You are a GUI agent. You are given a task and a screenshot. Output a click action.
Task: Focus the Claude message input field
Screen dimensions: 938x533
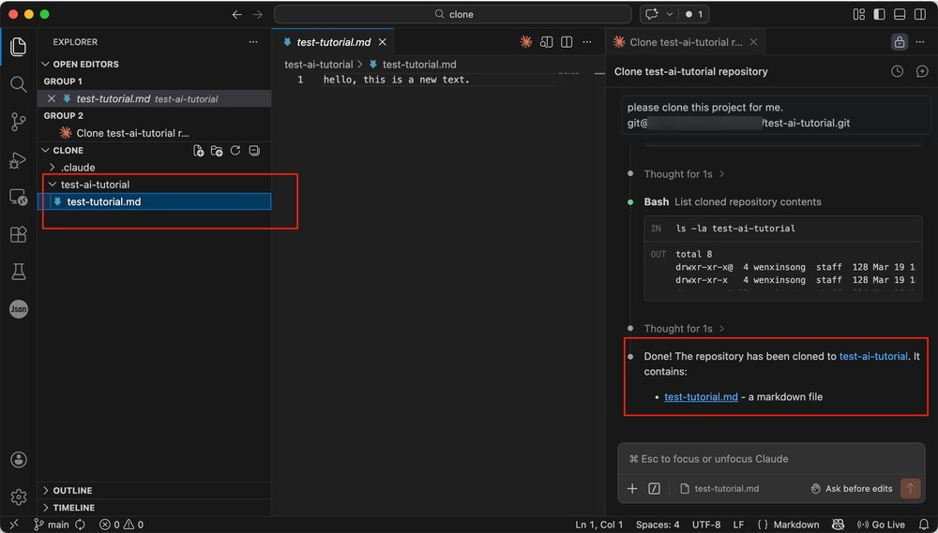pyautogui.click(x=771, y=459)
